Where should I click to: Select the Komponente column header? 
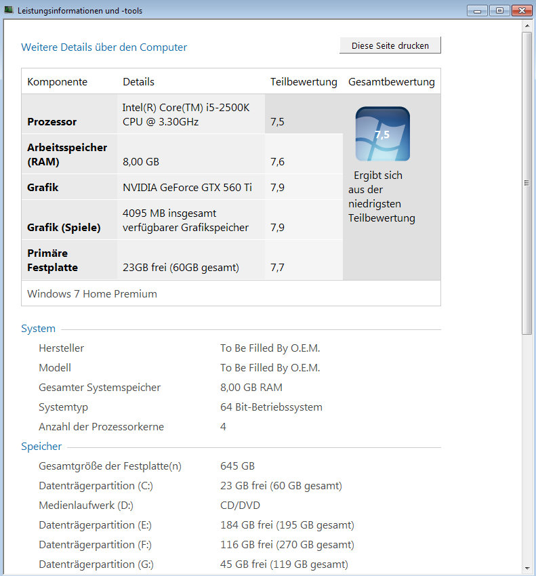pos(58,81)
